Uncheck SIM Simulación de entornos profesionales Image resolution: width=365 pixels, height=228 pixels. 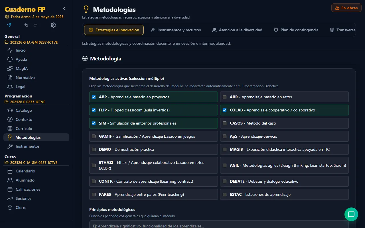coord(94,123)
